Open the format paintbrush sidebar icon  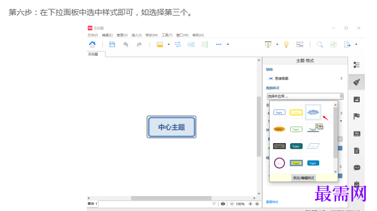click(356, 82)
